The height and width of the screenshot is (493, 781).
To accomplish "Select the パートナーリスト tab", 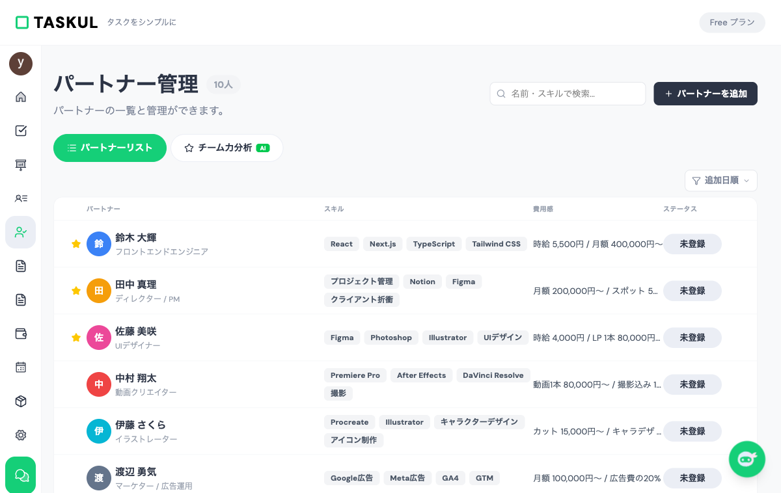I will [x=110, y=148].
